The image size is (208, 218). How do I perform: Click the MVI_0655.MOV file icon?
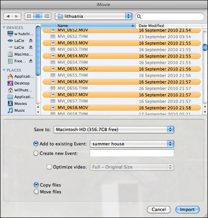tap(53, 69)
